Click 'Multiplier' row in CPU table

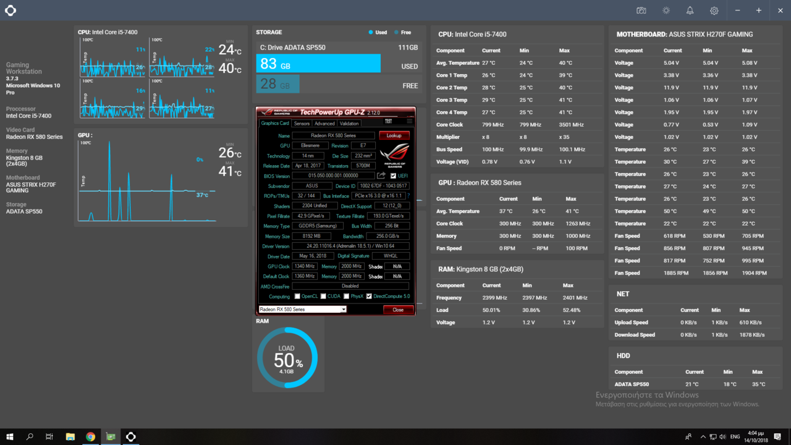click(x=448, y=137)
